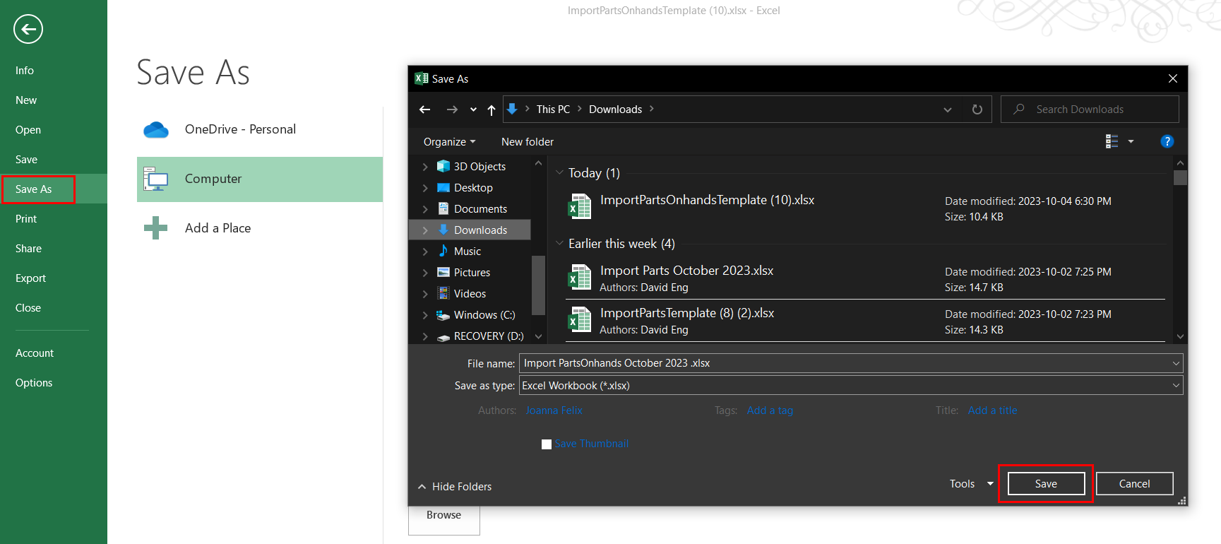Click the Videos folder icon
The image size is (1221, 544).
[443, 293]
